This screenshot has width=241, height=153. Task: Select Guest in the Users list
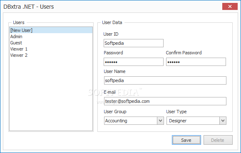tap(51, 43)
